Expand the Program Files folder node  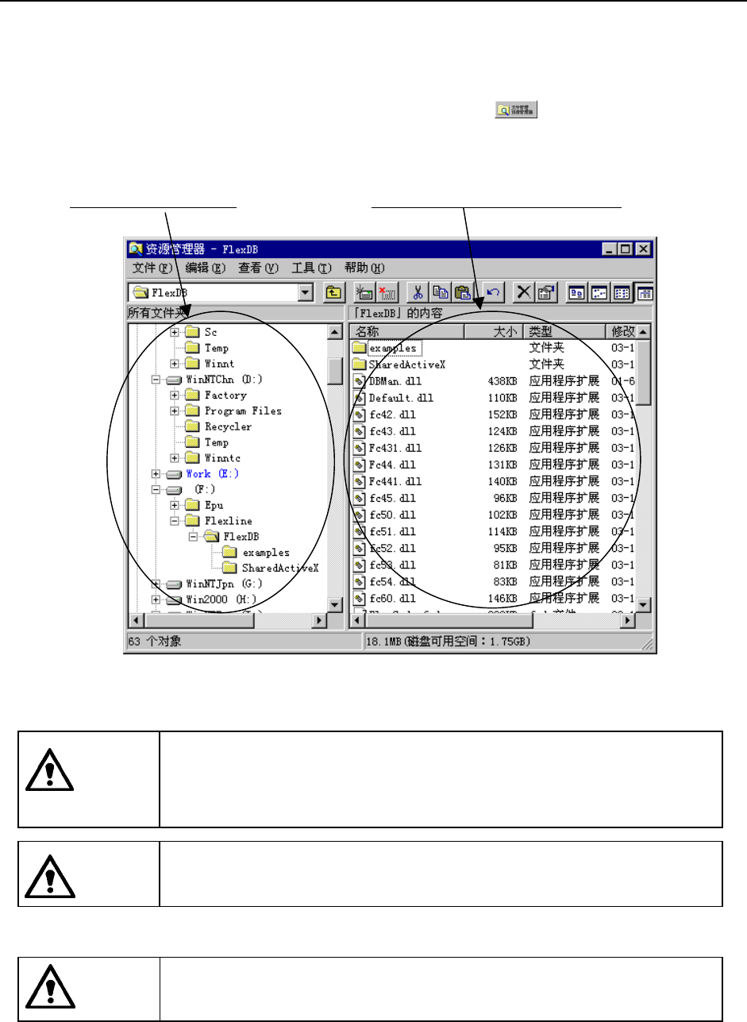tap(175, 411)
